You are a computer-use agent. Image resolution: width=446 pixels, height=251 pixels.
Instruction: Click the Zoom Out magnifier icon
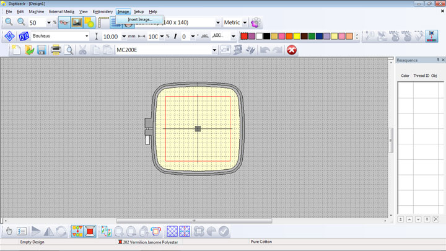click(x=21, y=22)
